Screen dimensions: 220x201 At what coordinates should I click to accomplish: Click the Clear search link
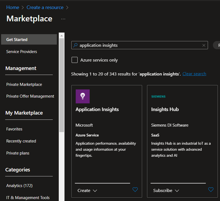pyautogui.click(x=194, y=74)
